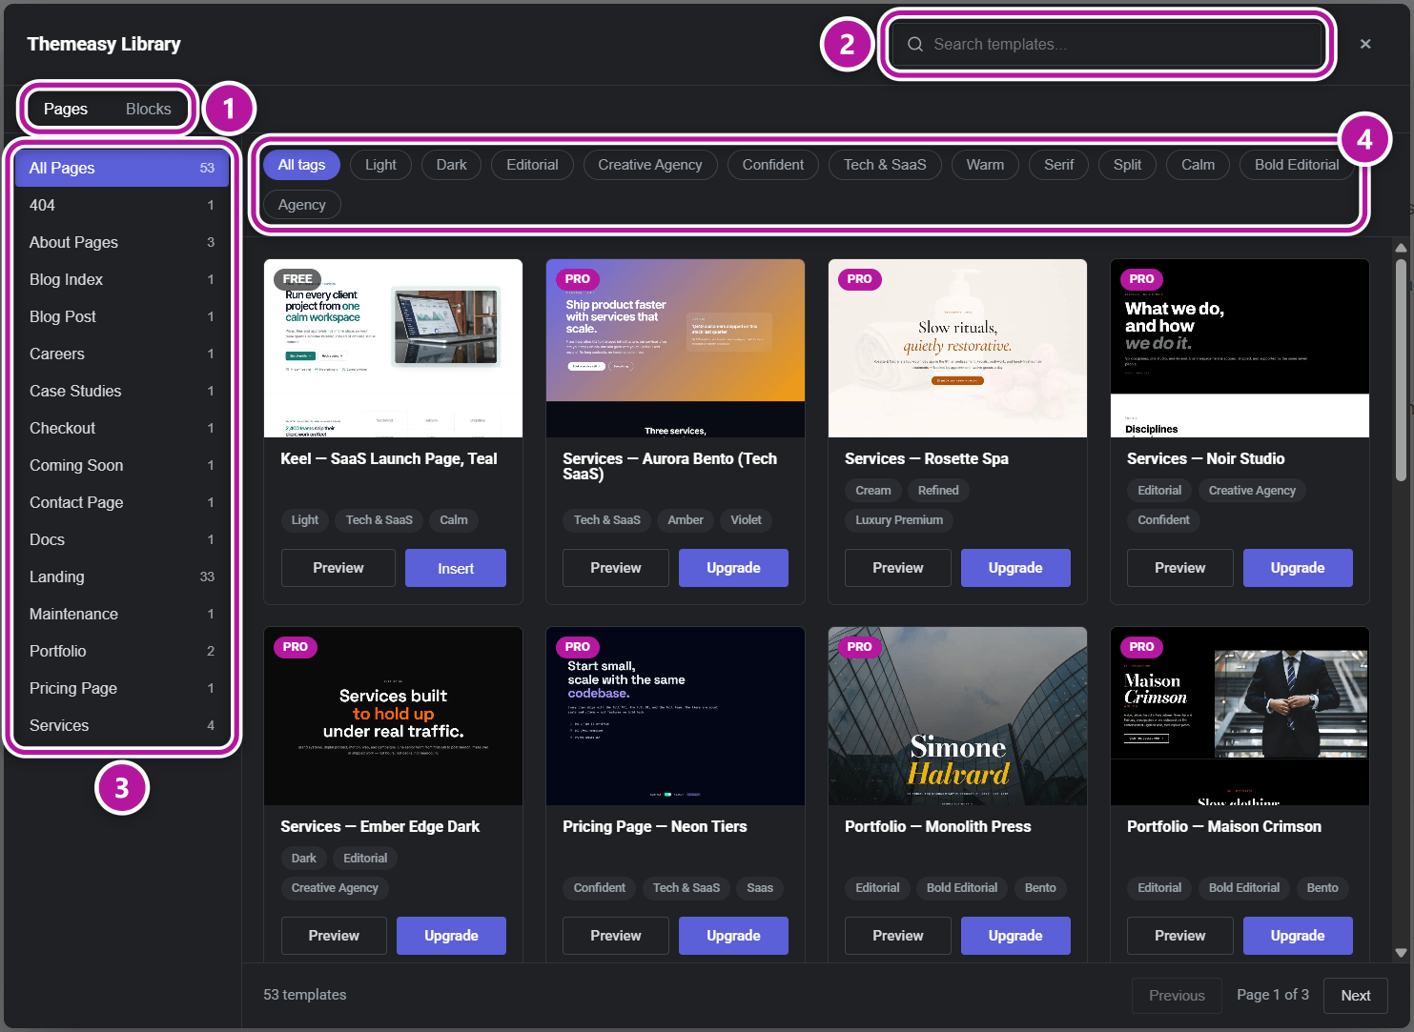
Task: Filter templates by Tech & SaaS tag
Action: click(885, 165)
